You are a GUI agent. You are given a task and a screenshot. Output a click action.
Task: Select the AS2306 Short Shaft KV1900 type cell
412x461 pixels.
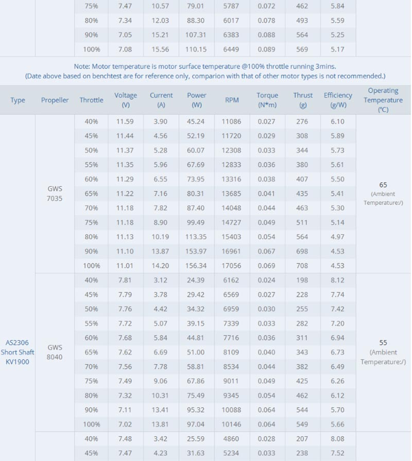tap(18, 352)
